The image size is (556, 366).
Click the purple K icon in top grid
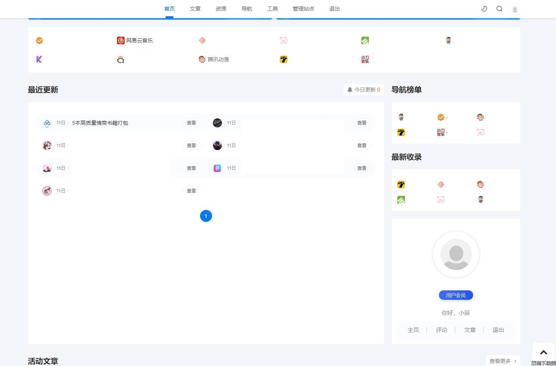pos(39,59)
